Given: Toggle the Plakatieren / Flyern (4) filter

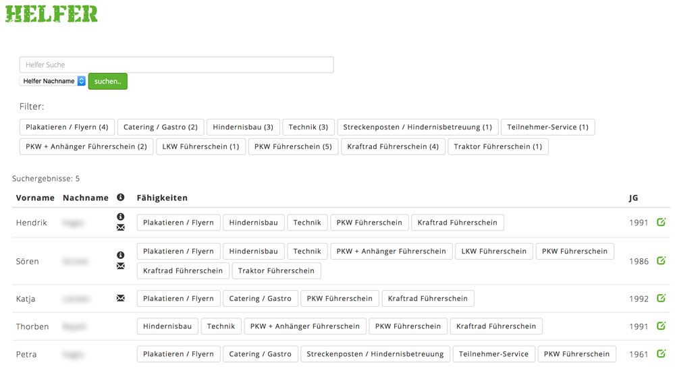Looking at the screenshot, I should pos(67,127).
